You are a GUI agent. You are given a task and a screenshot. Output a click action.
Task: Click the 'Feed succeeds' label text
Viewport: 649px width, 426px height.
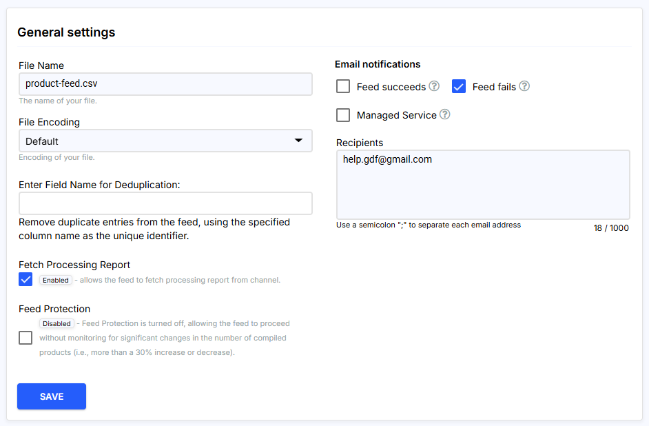click(391, 87)
